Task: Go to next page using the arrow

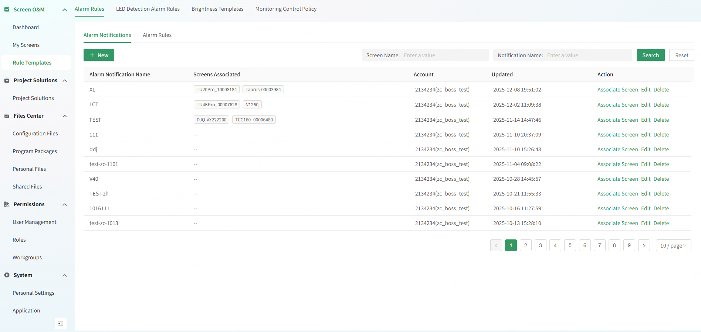Action: [x=644, y=245]
